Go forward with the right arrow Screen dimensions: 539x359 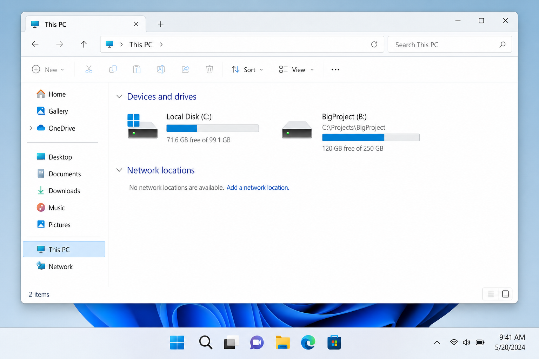60,44
